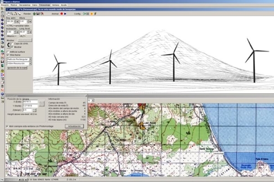Click the Actualización button
The image size is (274, 182).
[x=74, y=126]
